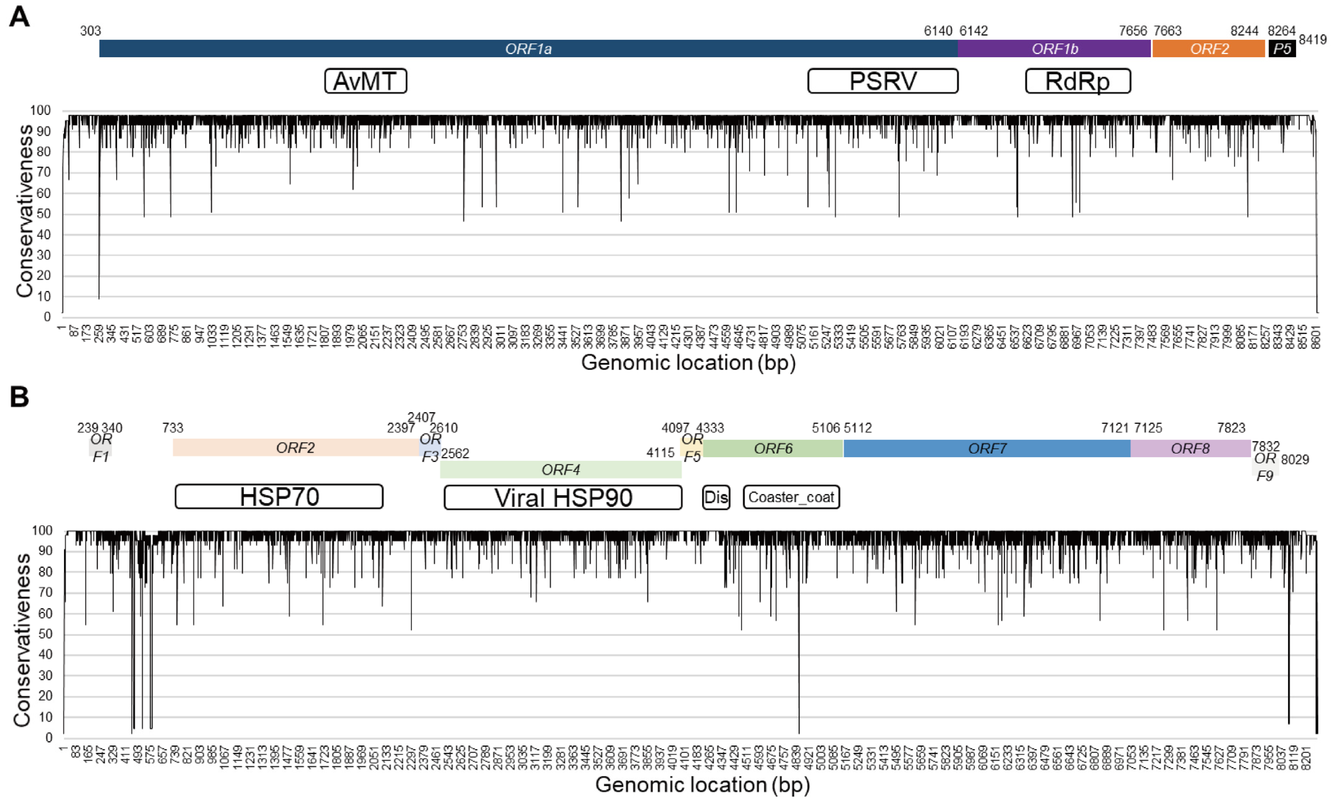The width and height of the screenshot is (1332, 802).
Task: Click the small Dis domain box
Action: point(716,497)
